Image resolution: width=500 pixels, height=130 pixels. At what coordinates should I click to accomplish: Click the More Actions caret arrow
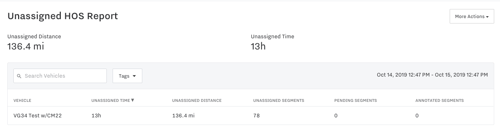487,17
